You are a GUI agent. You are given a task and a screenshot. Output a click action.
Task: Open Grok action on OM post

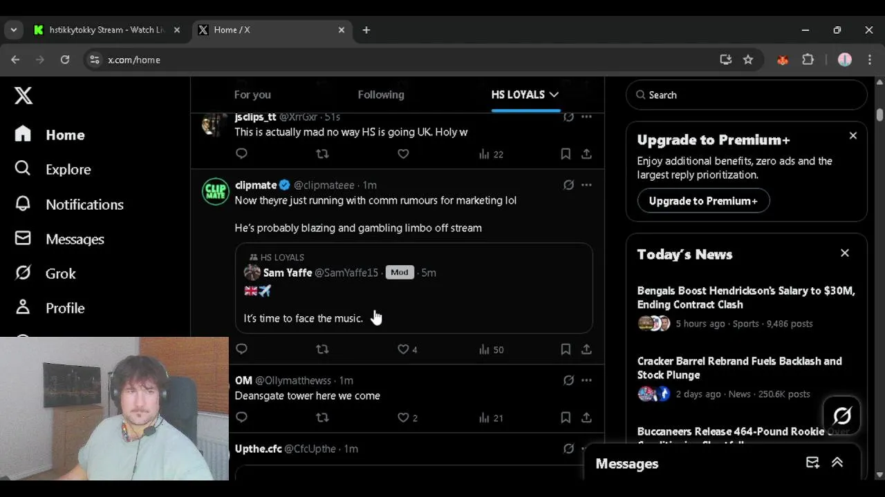(x=568, y=380)
